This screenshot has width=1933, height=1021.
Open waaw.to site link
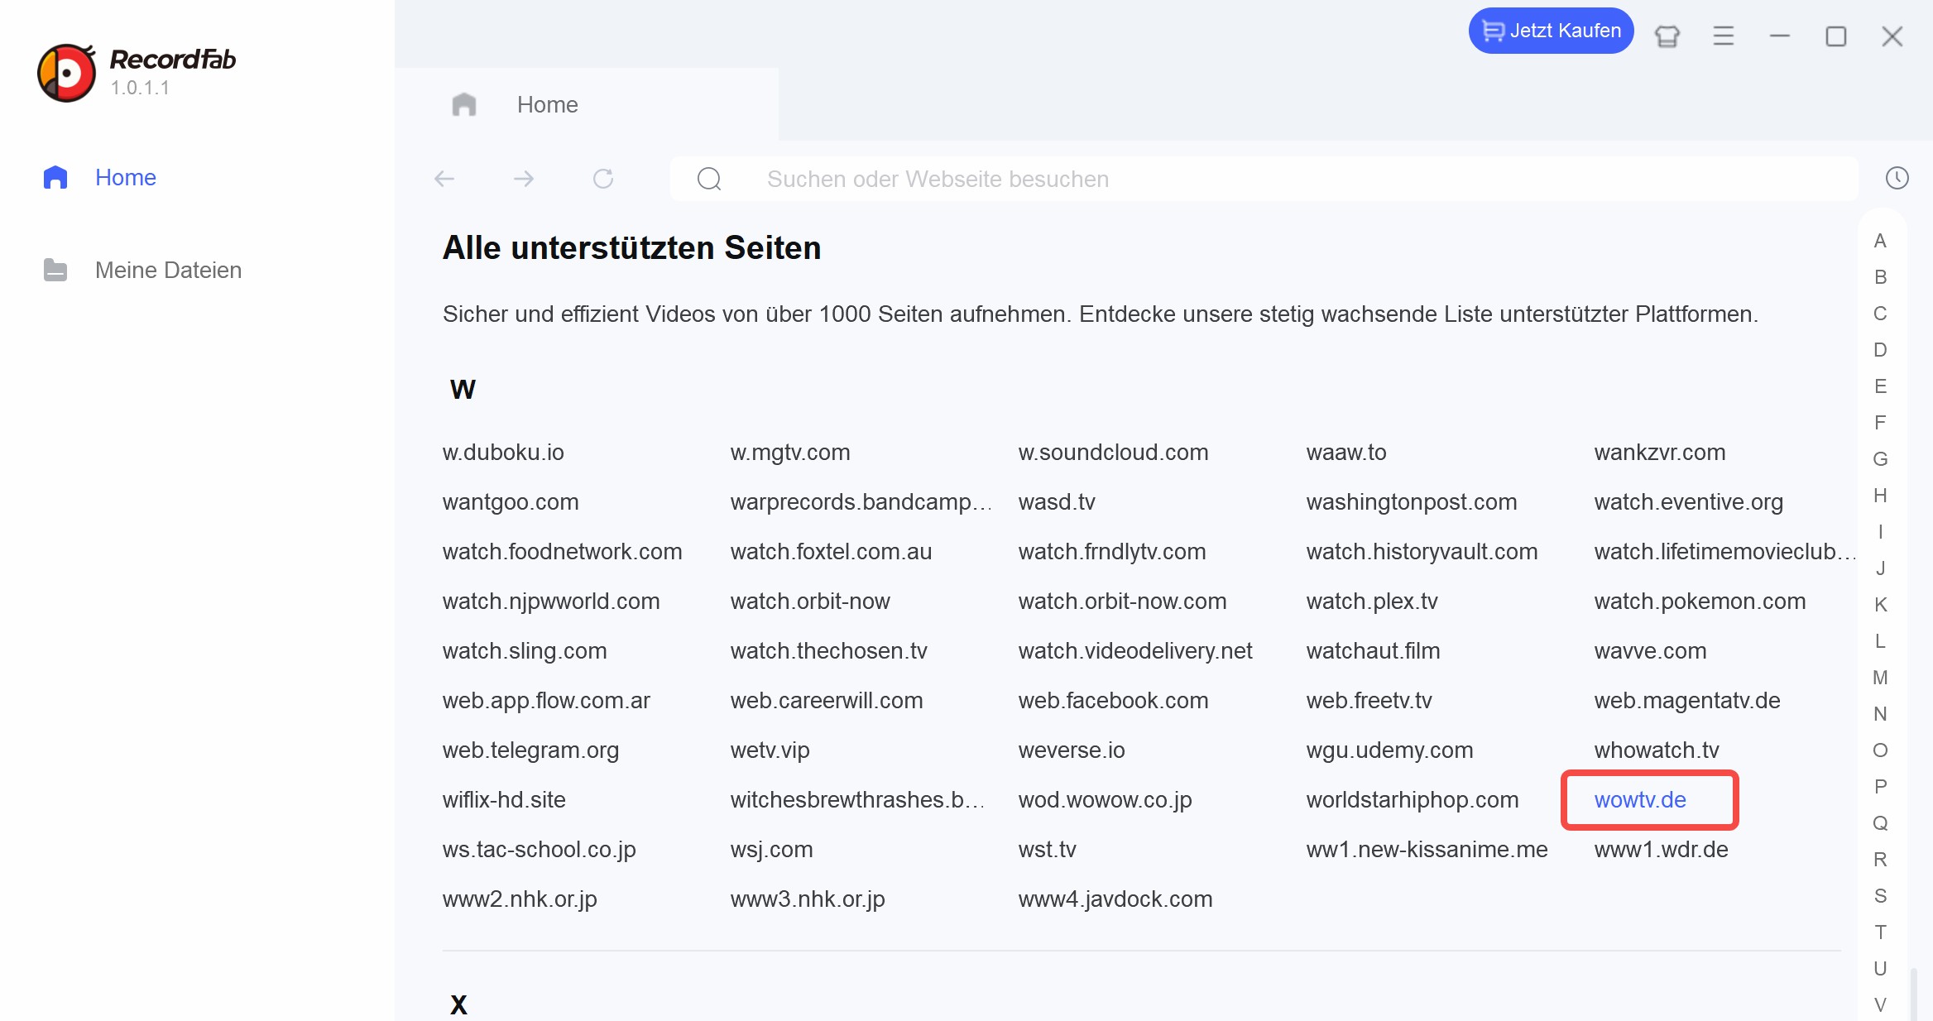(1346, 453)
